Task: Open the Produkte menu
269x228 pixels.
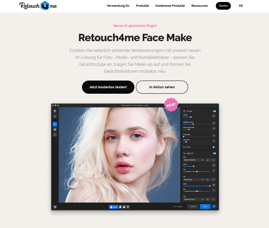Action: point(142,6)
